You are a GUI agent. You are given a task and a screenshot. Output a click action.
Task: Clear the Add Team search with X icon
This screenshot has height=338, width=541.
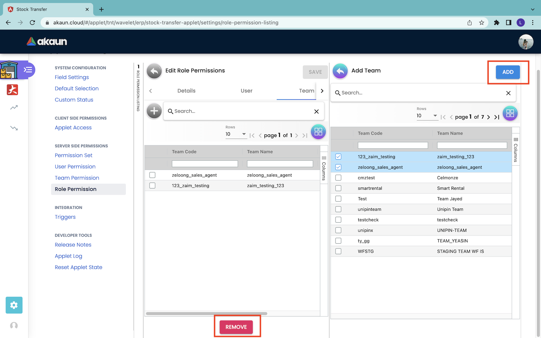[x=508, y=93]
